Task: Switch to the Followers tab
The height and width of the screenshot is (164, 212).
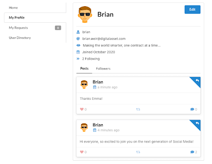Action: [103, 68]
